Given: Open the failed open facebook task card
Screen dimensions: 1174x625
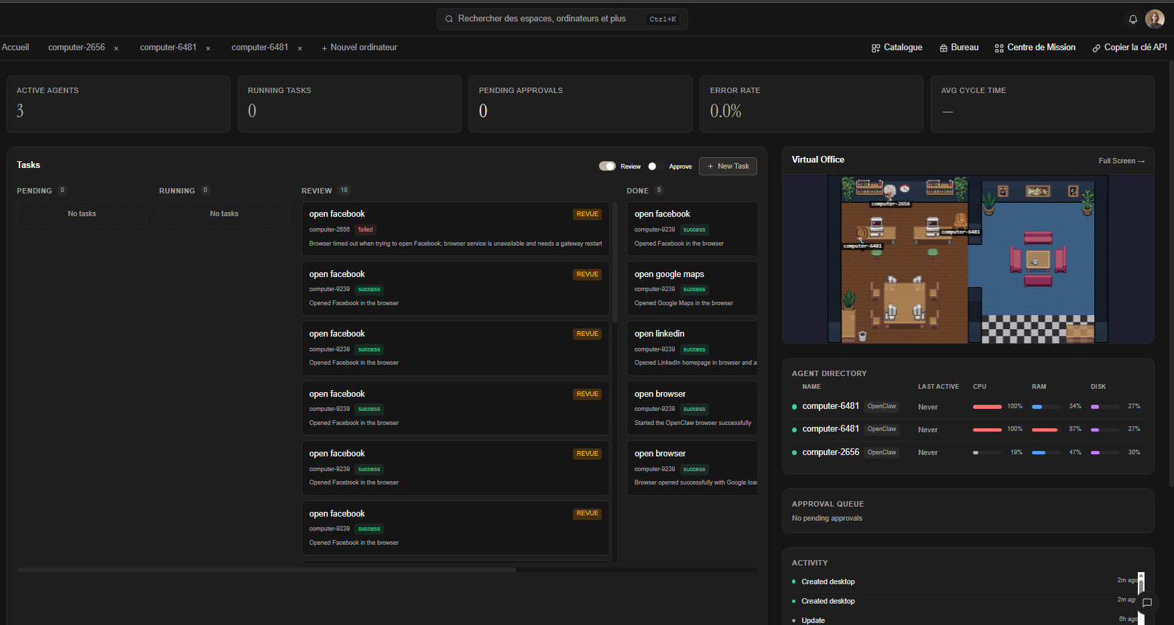Looking at the screenshot, I should coord(455,228).
